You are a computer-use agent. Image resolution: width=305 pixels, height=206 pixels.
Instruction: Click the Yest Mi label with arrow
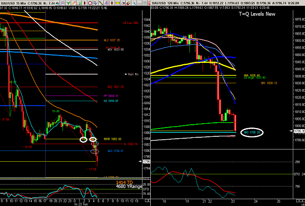point(131,74)
